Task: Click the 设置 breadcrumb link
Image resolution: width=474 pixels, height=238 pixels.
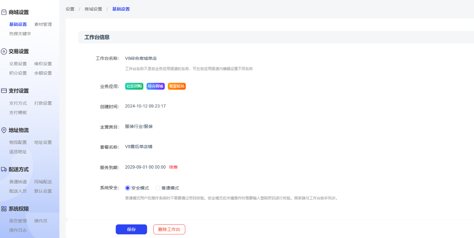Action: tap(70, 9)
